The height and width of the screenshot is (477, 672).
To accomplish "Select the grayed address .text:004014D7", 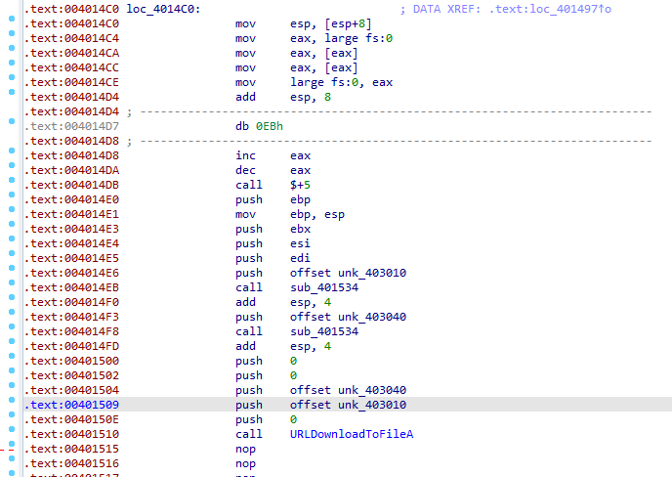I will pos(71,126).
